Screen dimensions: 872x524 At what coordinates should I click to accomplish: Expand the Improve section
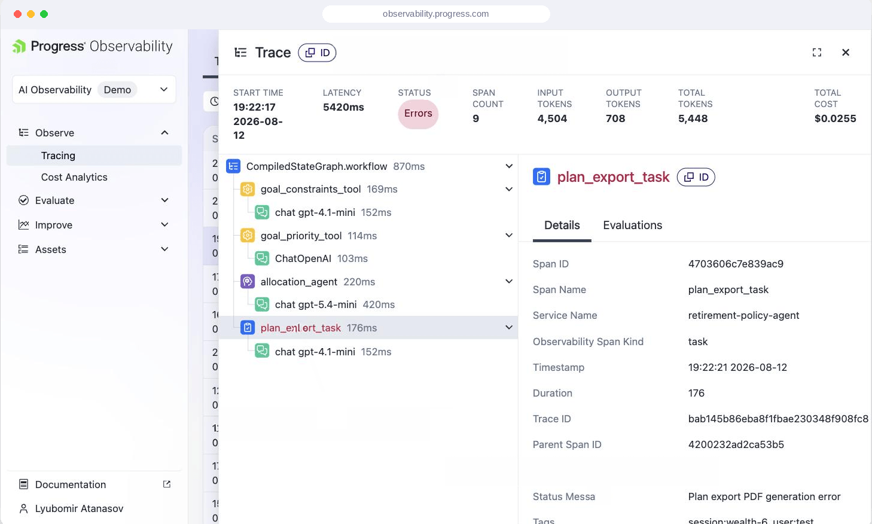coord(164,225)
